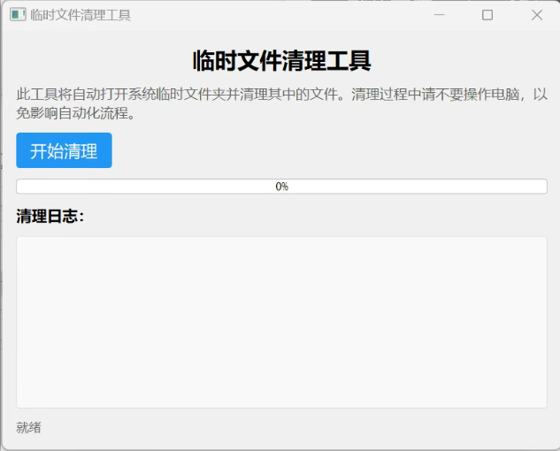Click empty title bar space before minimize
Viewport: 560px width, 451px height.
(x=283, y=15)
